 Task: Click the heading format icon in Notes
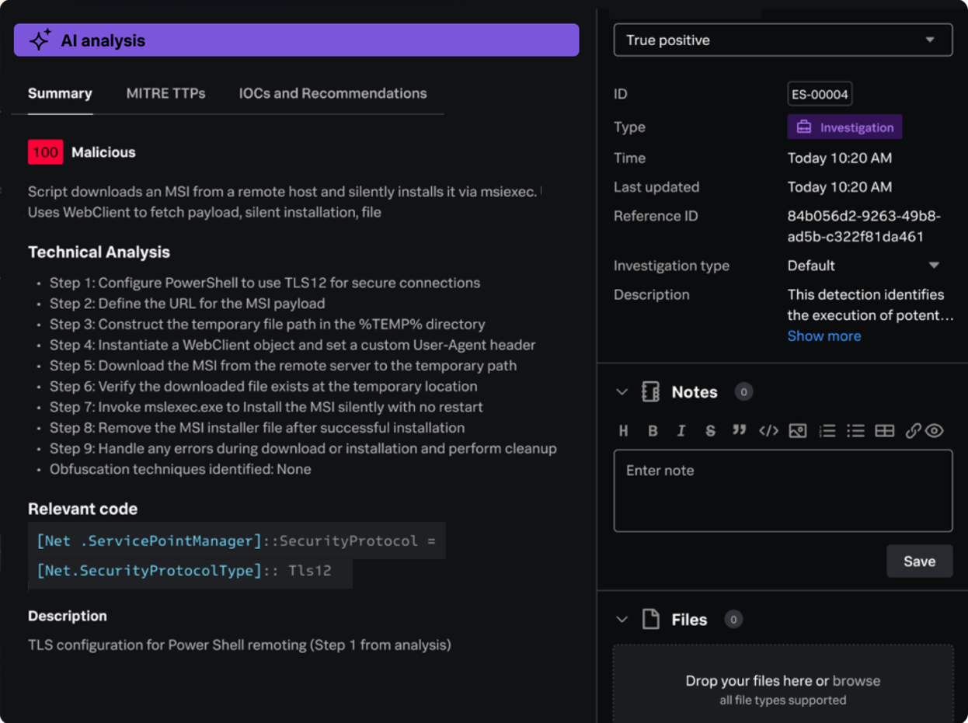click(623, 431)
